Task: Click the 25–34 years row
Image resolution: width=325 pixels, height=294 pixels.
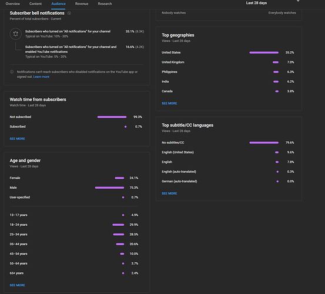Action: point(74,234)
